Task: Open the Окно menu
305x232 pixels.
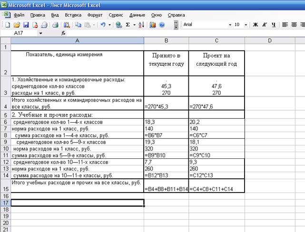Action: 157,15
